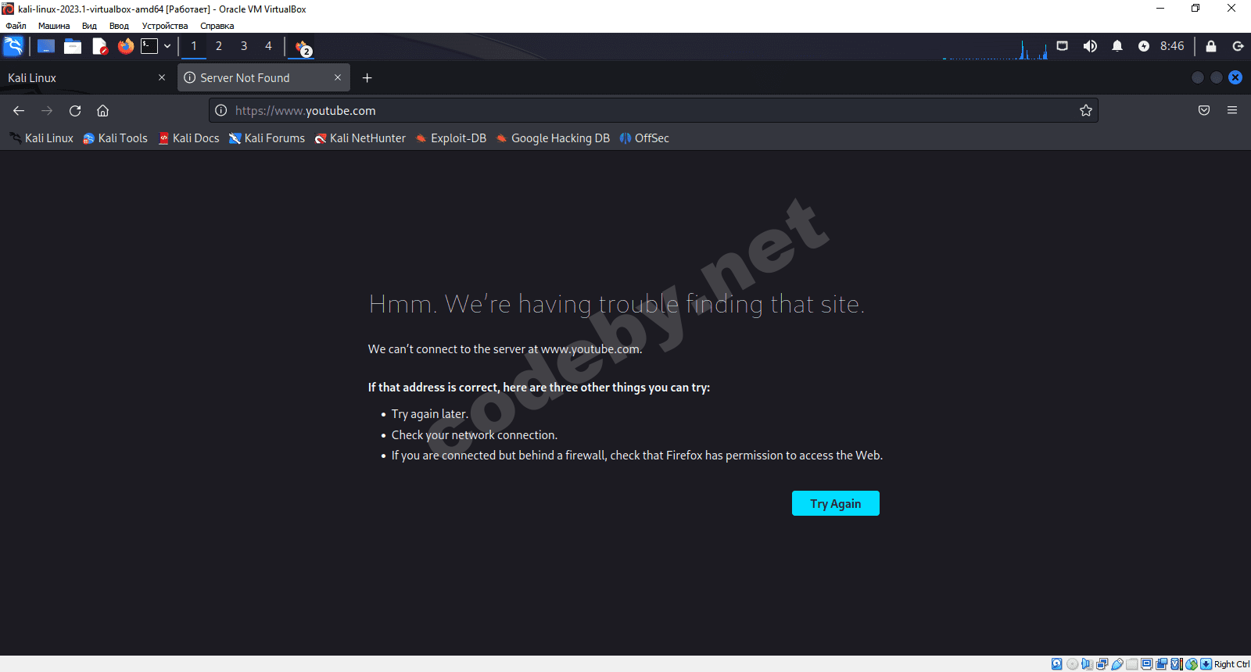Image resolution: width=1251 pixels, height=672 pixels.
Task: Click the Right Ctrl host key label
Action: coord(1231,664)
